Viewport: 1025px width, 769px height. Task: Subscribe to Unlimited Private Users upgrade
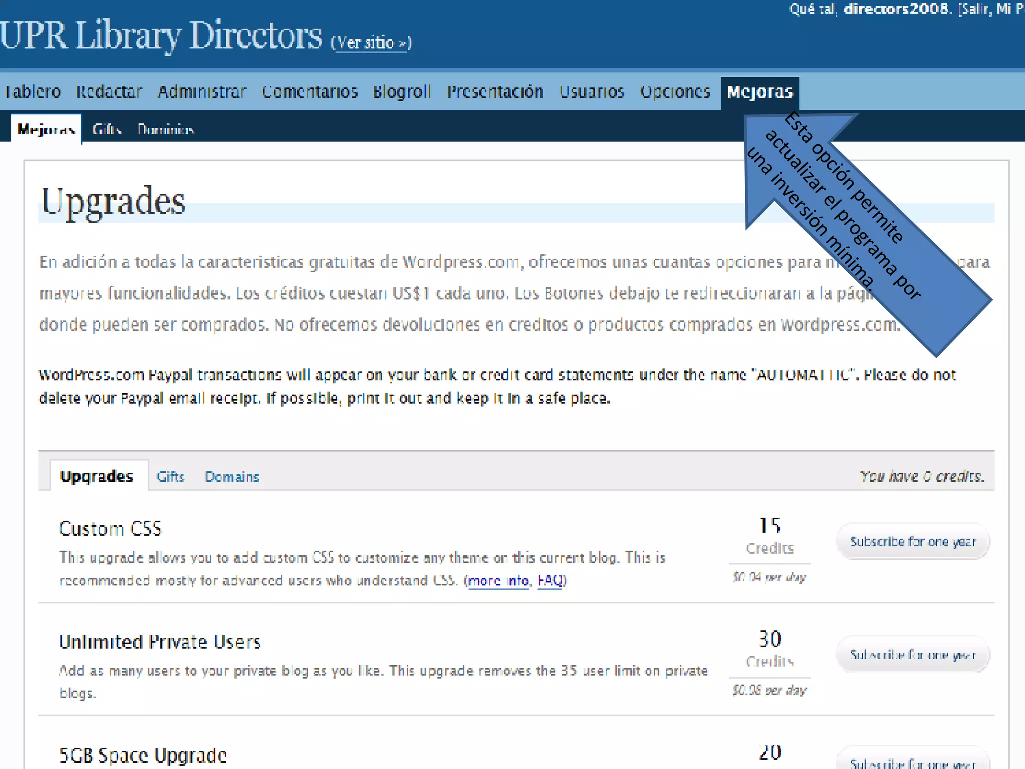click(x=913, y=654)
